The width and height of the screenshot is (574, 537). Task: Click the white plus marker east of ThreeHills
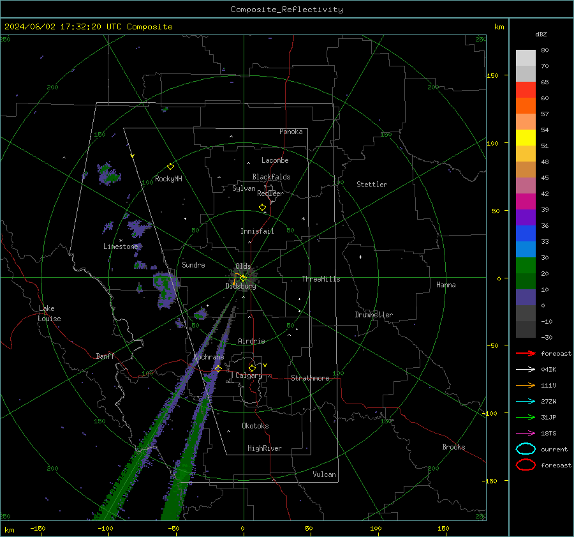(x=360, y=257)
